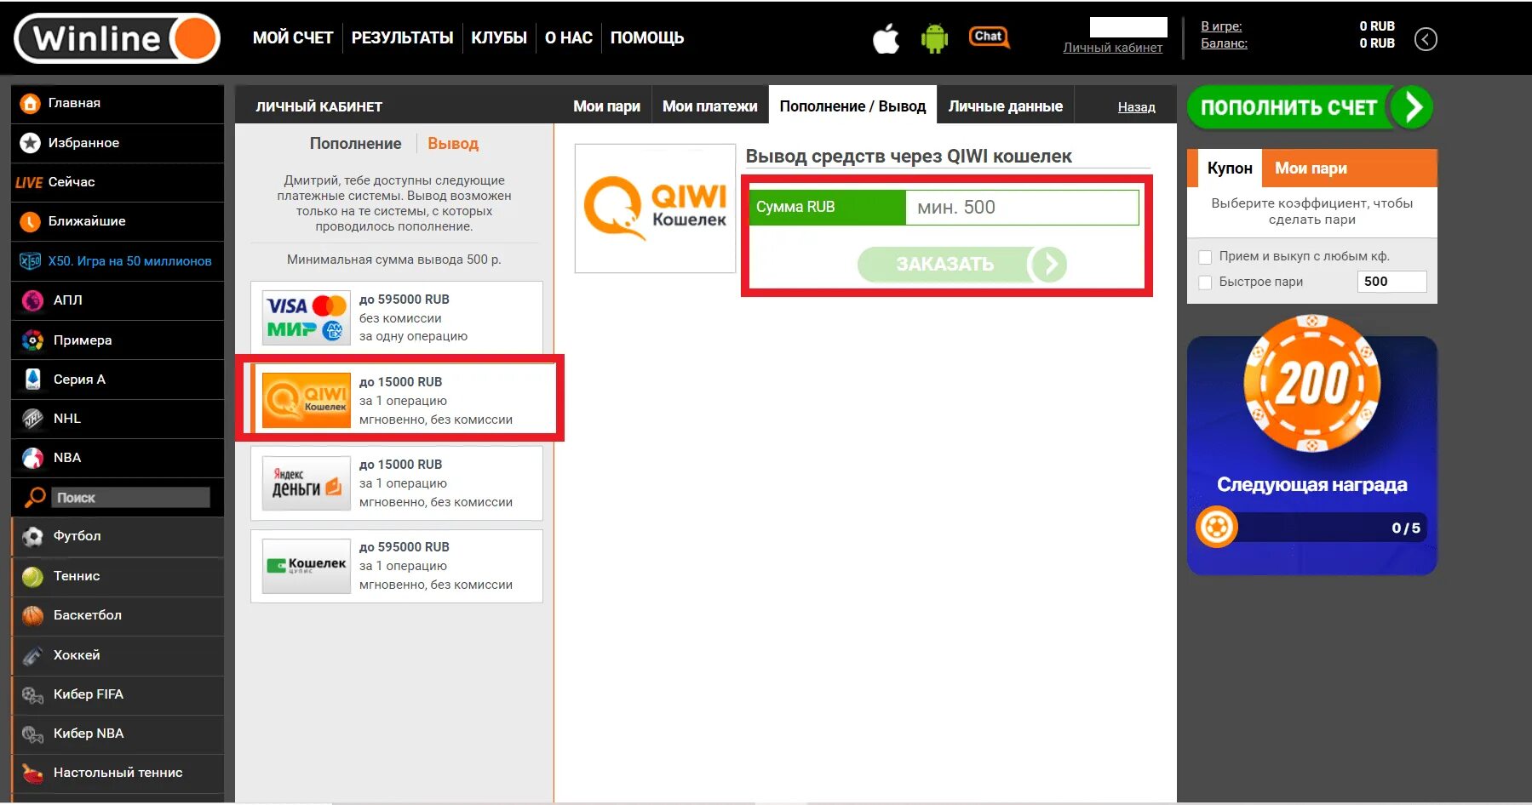Open ПОМОЩЬ menu
This screenshot has width=1532, height=805.
[x=647, y=38]
